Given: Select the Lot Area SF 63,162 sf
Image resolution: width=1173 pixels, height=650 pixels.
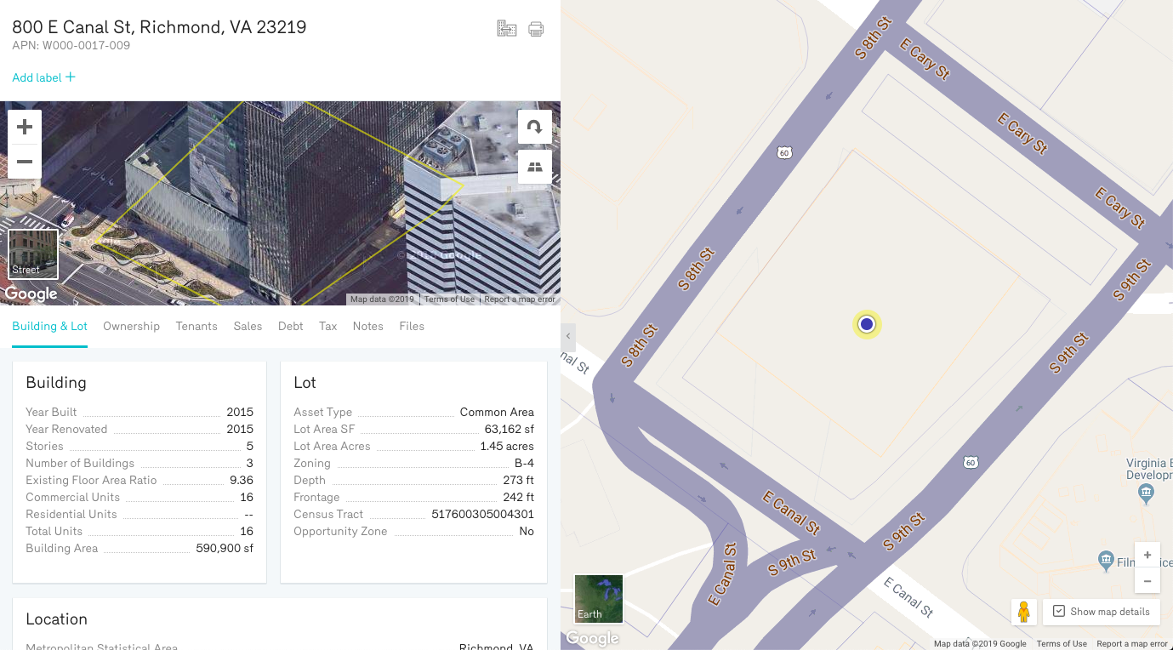Looking at the screenshot, I should 510,429.
